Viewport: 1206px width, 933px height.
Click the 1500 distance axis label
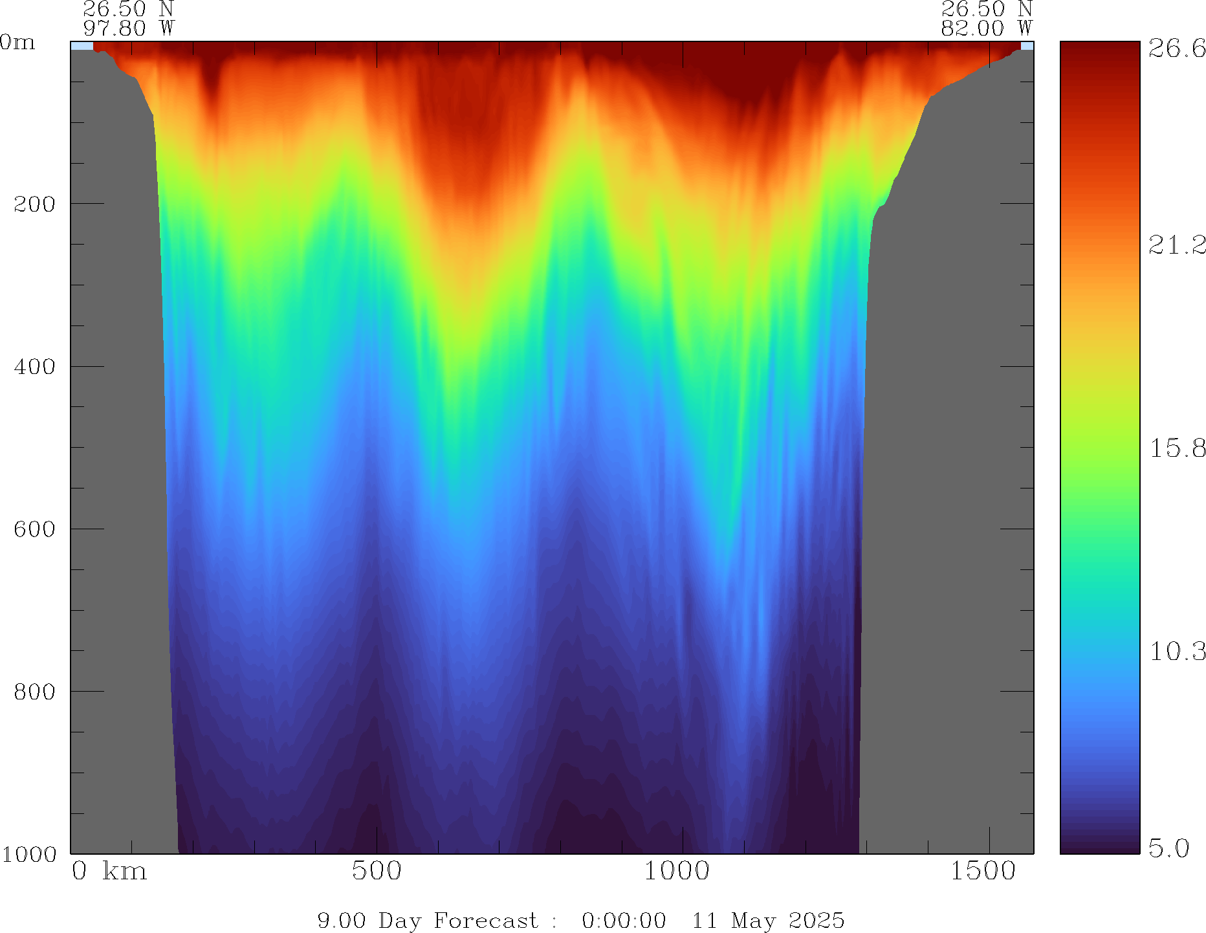983,871
